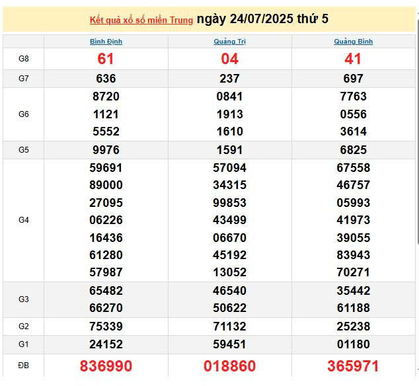The image size is (419, 386).
Task: Click Bình Định G8 number 61
Action: [x=106, y=59]
